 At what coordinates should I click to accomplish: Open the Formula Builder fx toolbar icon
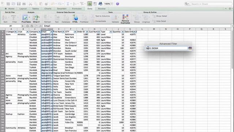click(90, 4)
